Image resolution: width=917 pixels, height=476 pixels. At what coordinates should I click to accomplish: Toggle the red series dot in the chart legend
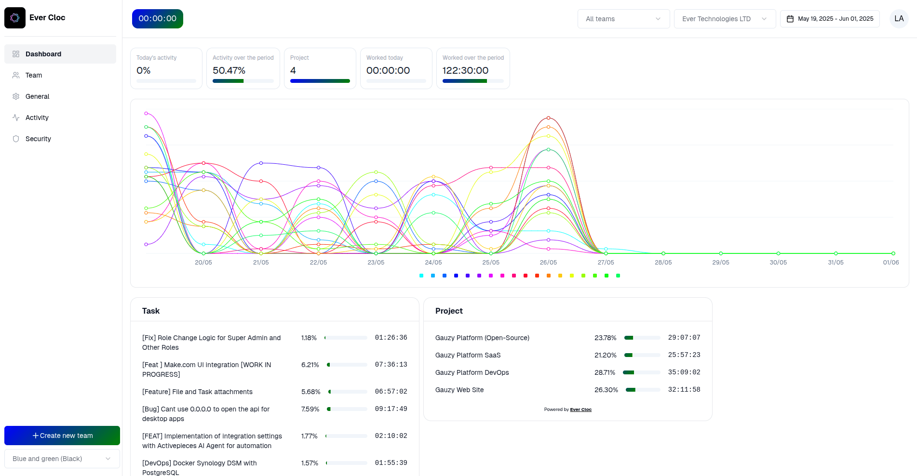[x=525, y=276]
